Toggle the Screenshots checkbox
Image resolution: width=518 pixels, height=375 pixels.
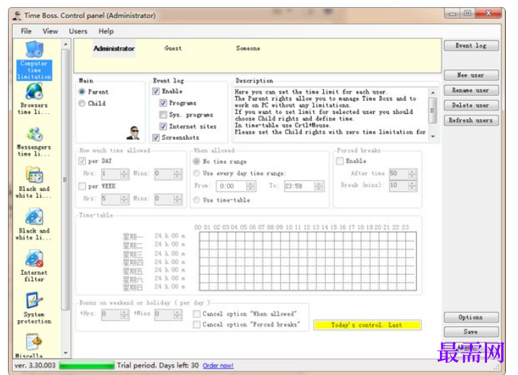[x=156, y=138]
